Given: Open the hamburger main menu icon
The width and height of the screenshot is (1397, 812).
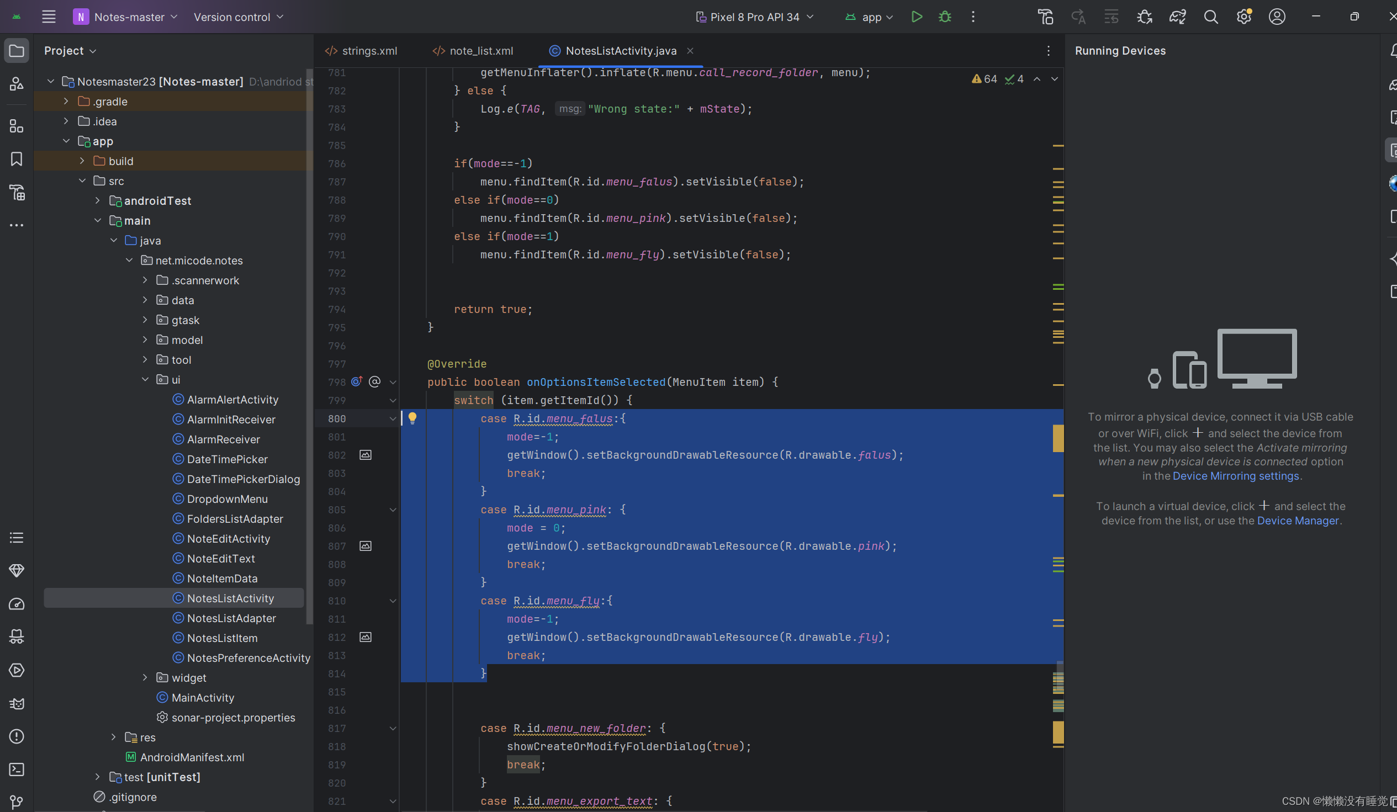Looking at the screenshot, I should [49, 17].
